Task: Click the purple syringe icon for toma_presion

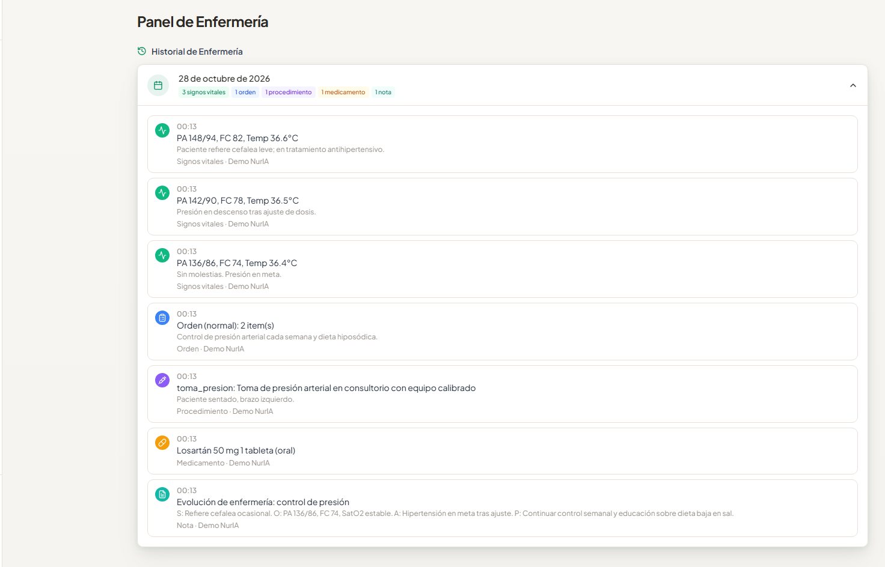Action: 162,380
